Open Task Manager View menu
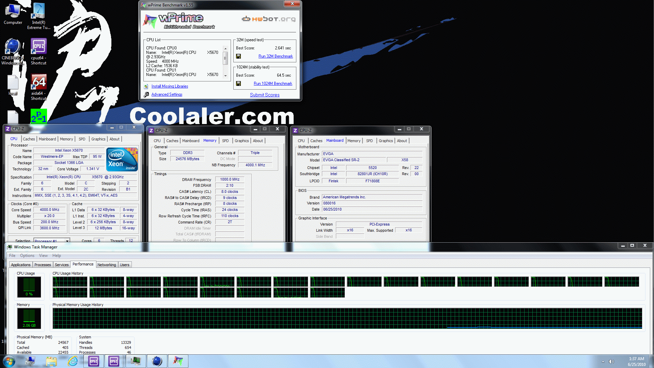The width and height of the screenshot is (654, 368). (43, 256)
